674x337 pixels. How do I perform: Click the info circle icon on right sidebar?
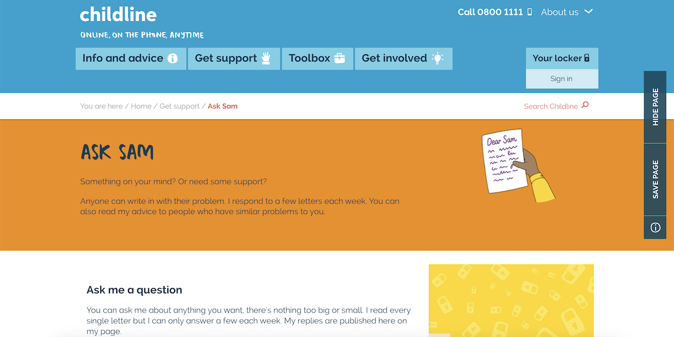coord(655,227)
